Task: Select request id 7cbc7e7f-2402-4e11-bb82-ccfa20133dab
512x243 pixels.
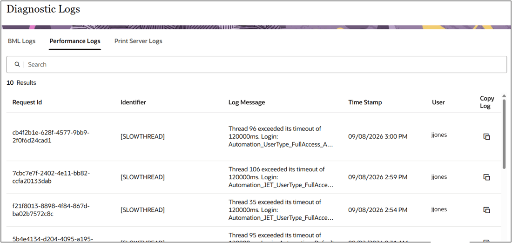Action: click(x=51, y=177)
